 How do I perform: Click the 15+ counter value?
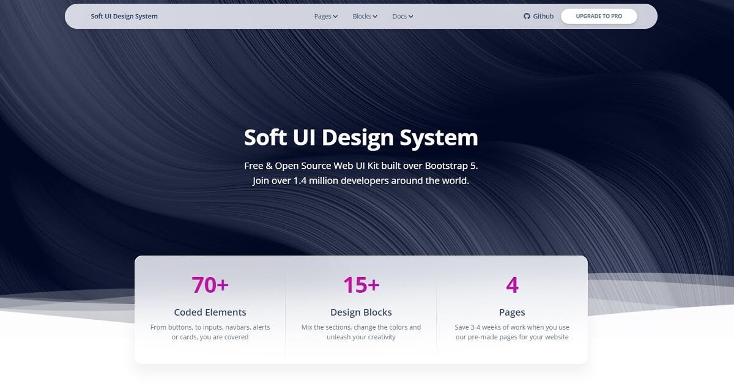(361, 285)
